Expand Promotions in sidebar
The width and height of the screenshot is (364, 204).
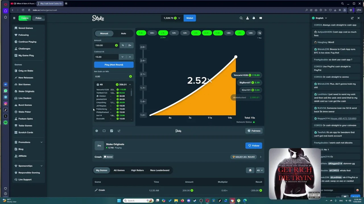[x=42, y=142]
